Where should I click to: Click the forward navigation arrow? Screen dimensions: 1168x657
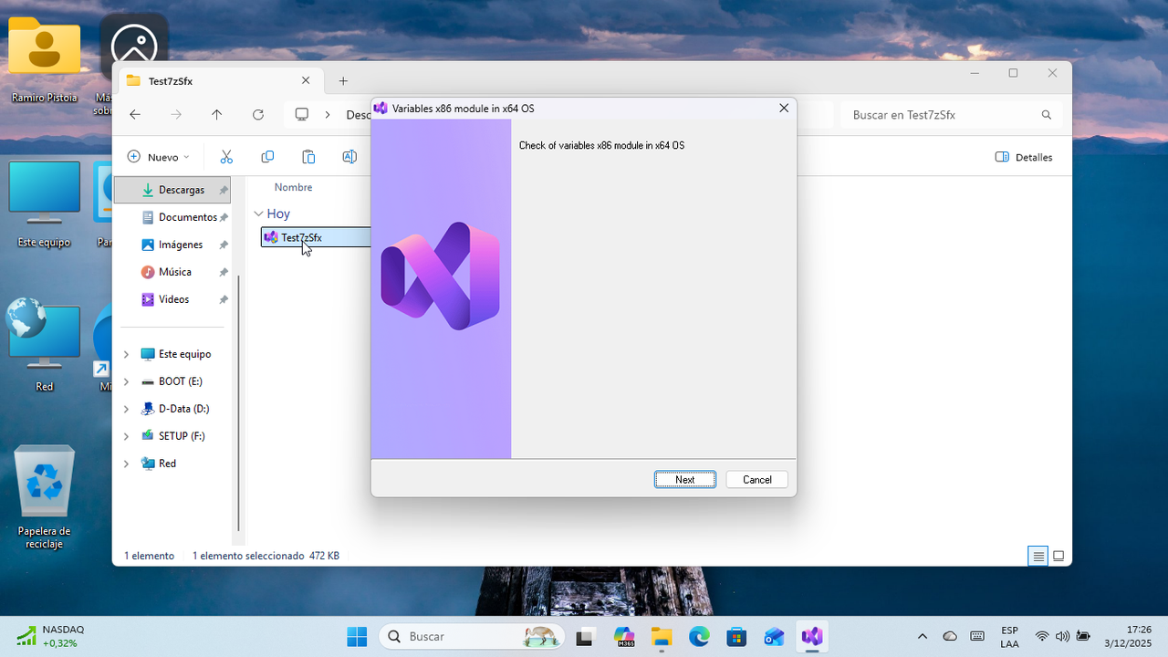pos(176,115)
